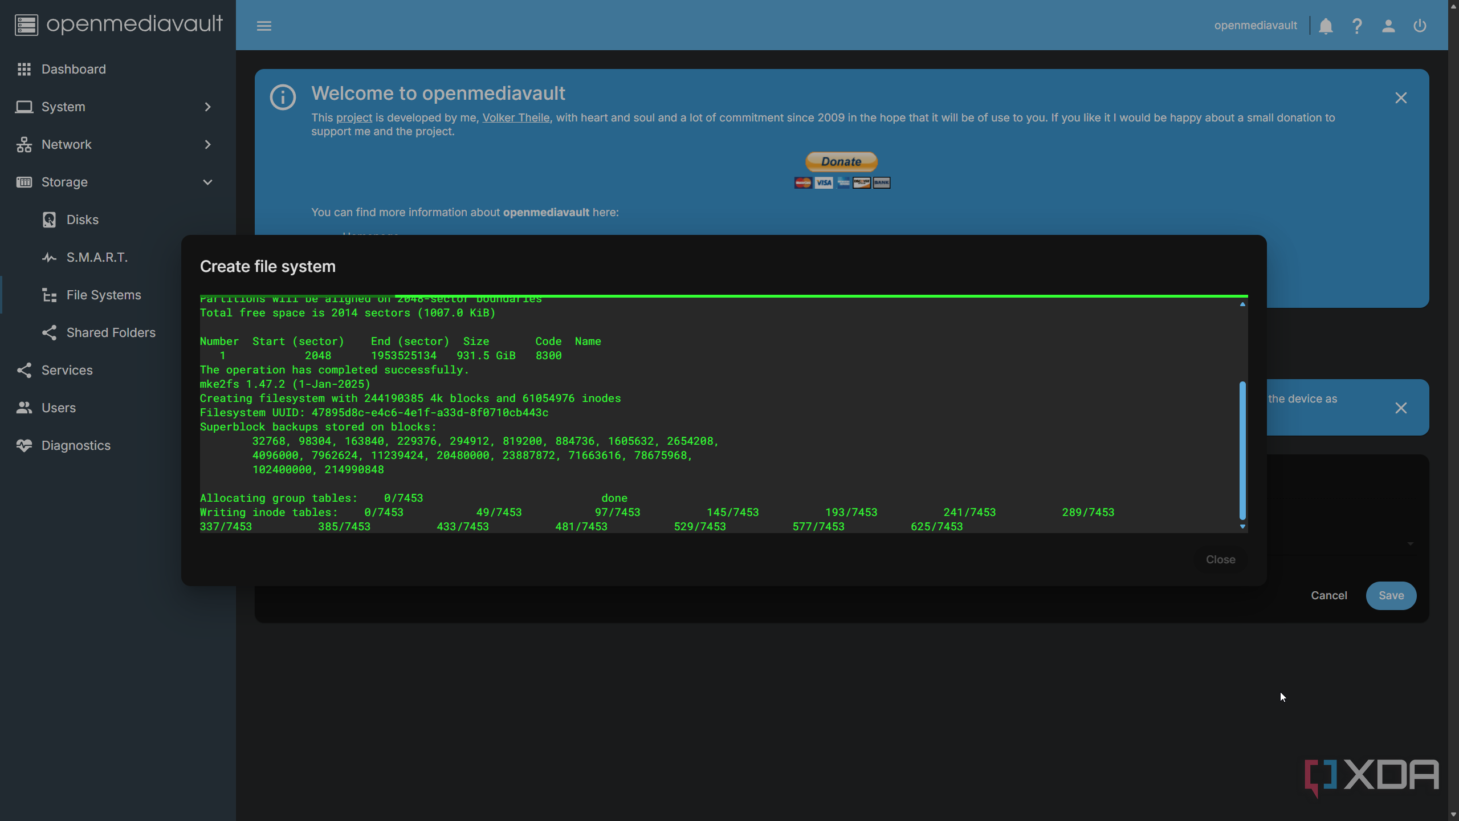Image resolution: width=1459 pixels, height=821 pixels.
Task: Open the user account menu
Action: pos(1388,26)
